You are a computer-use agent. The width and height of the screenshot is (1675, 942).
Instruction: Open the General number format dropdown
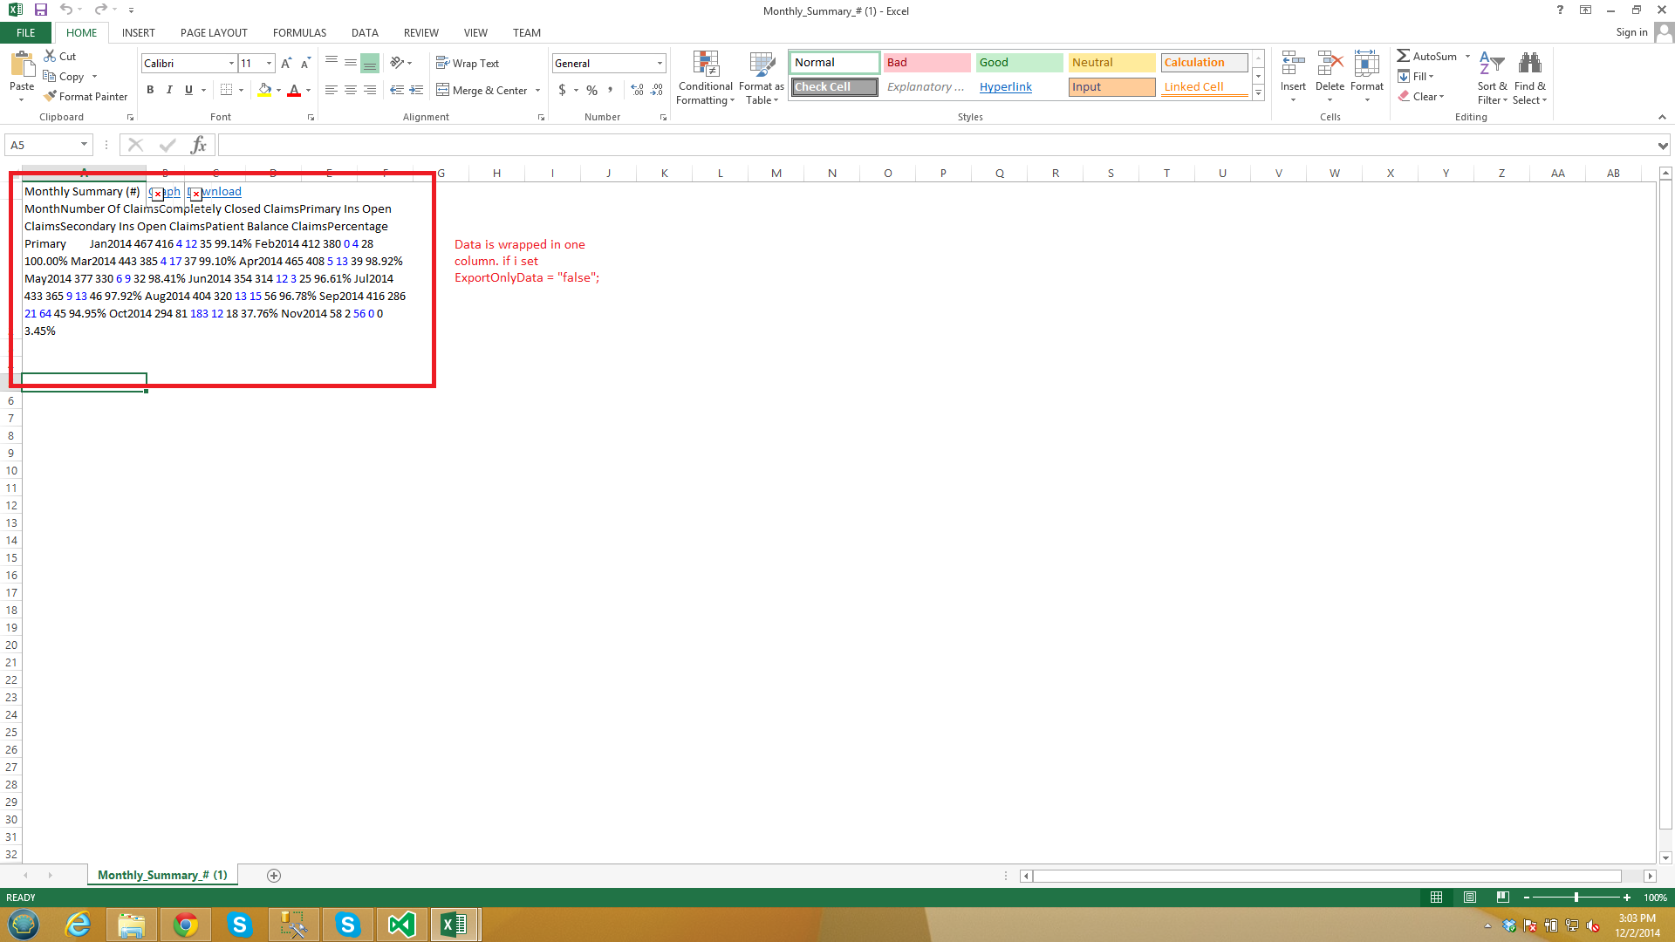tap(660, 63)
